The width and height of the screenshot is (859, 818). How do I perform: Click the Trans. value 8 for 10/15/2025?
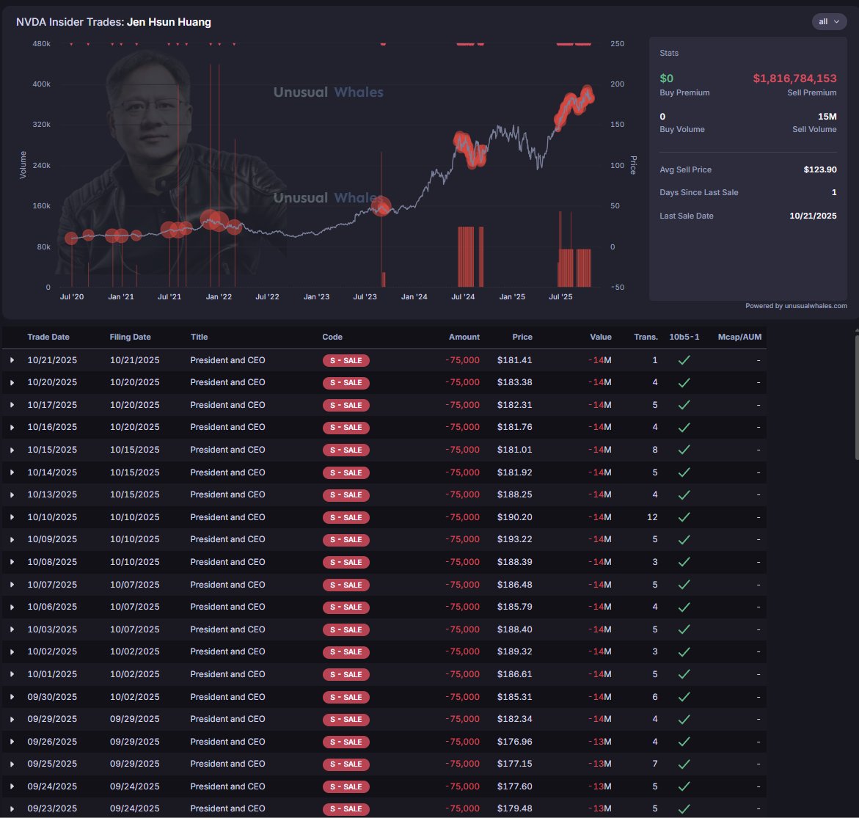[x=654, y=450]
